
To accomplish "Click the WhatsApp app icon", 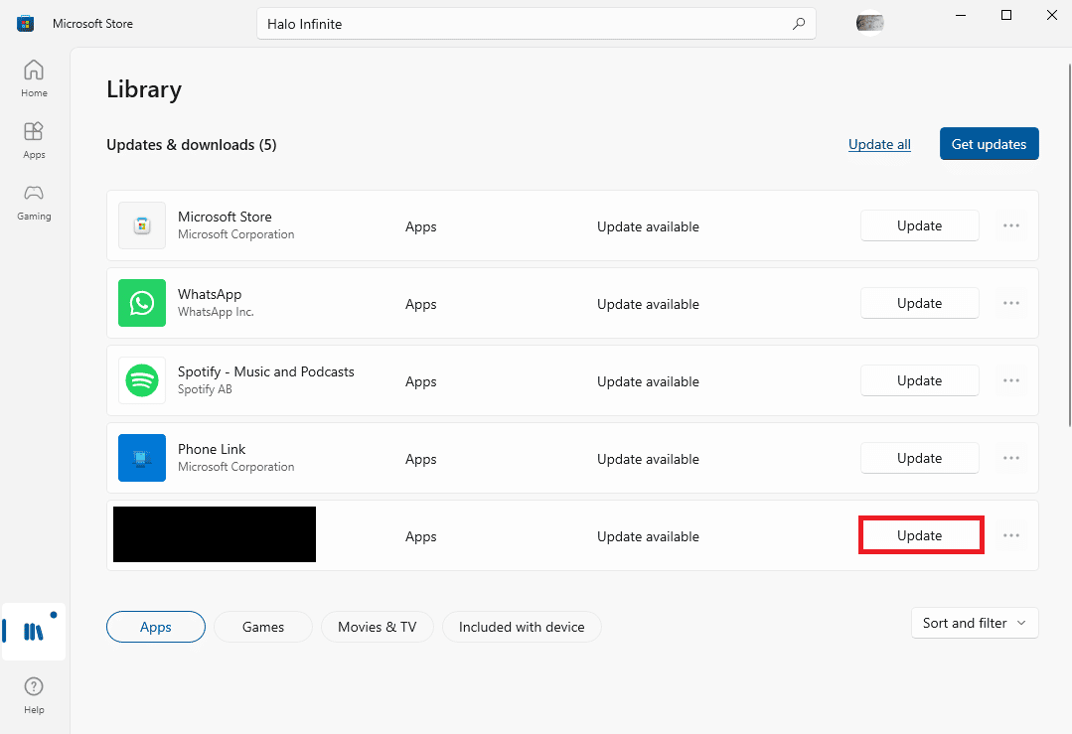I will click(x=142, y=303).
